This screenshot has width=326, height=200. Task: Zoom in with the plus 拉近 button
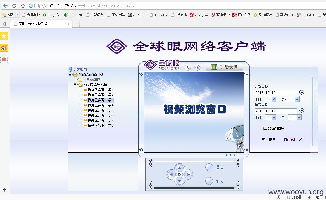209,167
